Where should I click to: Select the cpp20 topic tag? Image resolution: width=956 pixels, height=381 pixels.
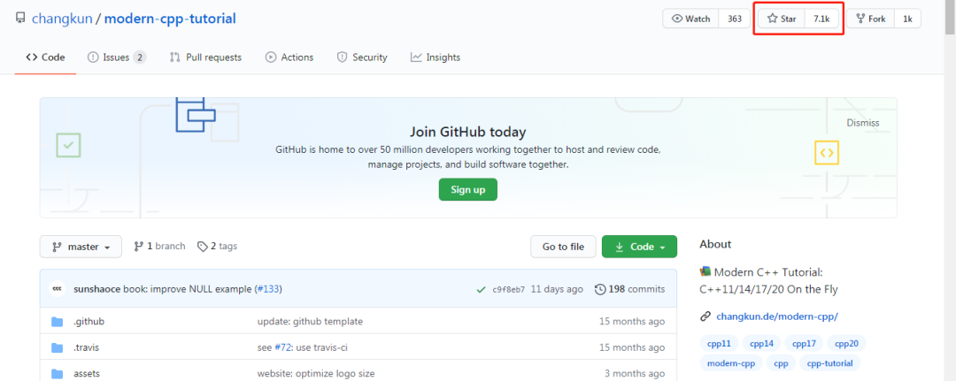846,343
